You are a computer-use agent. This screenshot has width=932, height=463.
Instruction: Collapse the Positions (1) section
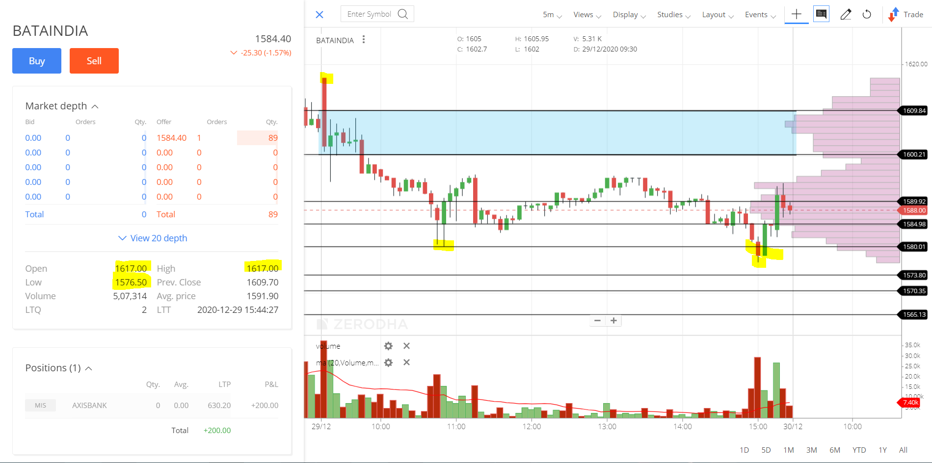(89, 368)
